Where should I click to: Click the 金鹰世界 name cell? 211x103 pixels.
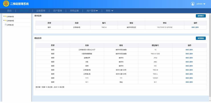(87, 58)
